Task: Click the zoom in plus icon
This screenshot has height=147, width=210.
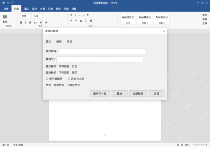Action: pos(206,145)
